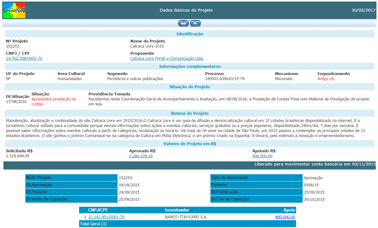Click the Solicitado R$ label
This screenshot has height=228, width=378.
tap(19, 151)
